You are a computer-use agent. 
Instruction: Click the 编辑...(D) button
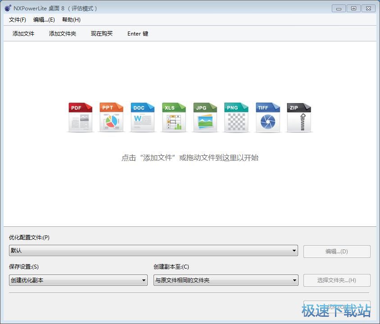tap(337, 252)
